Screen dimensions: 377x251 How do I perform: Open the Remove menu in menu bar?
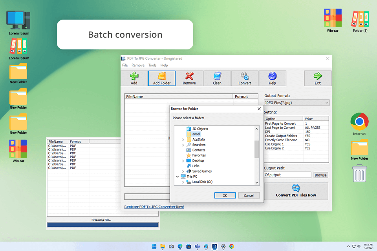point(138,65)
